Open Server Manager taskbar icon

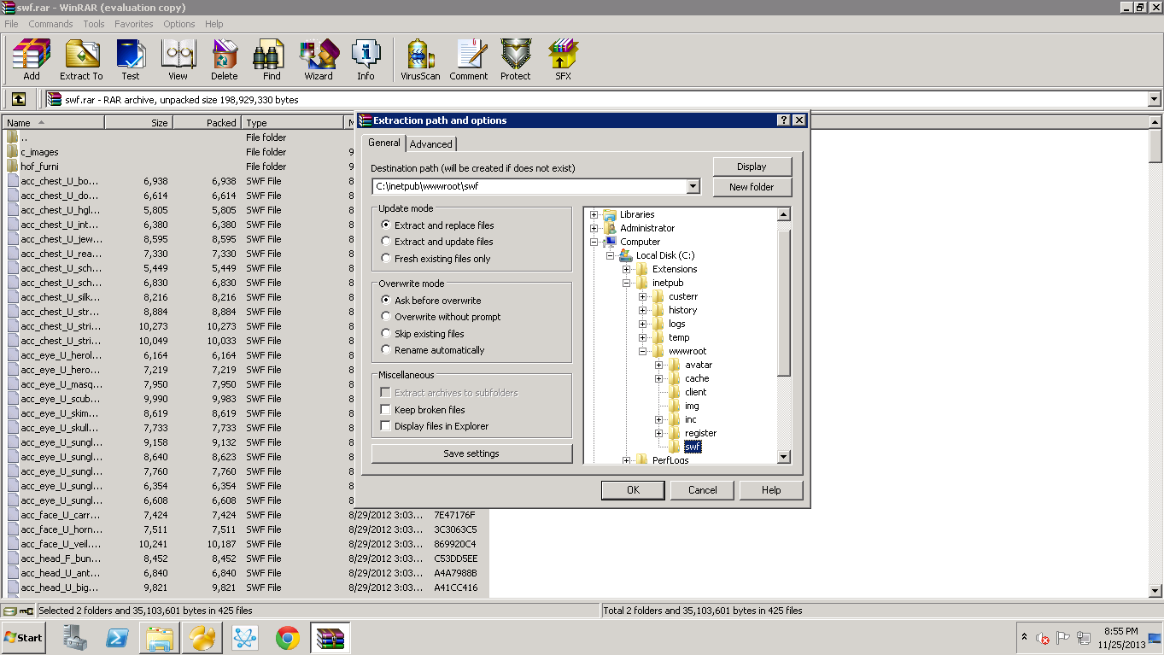point(75,638)
